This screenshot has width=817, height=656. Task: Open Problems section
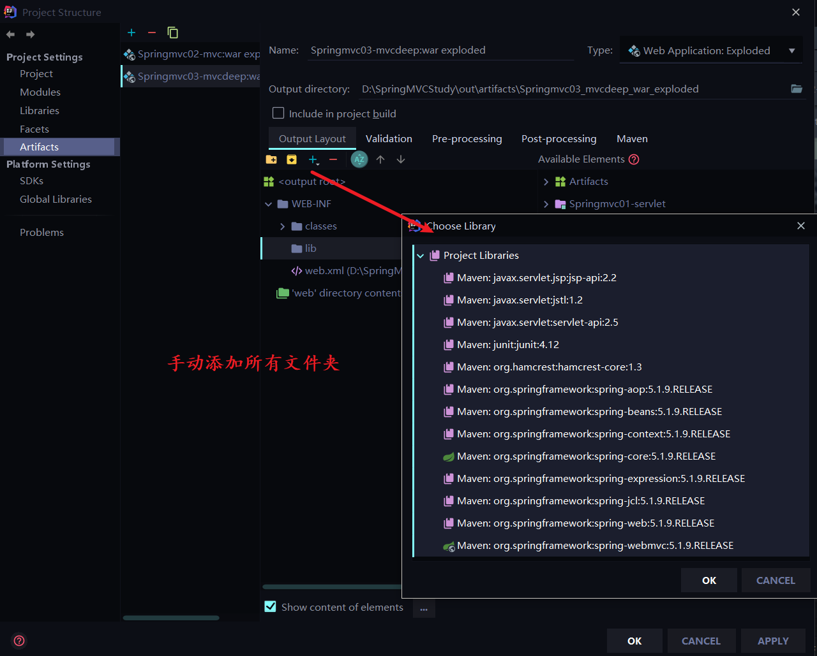(x=41, y=233)
